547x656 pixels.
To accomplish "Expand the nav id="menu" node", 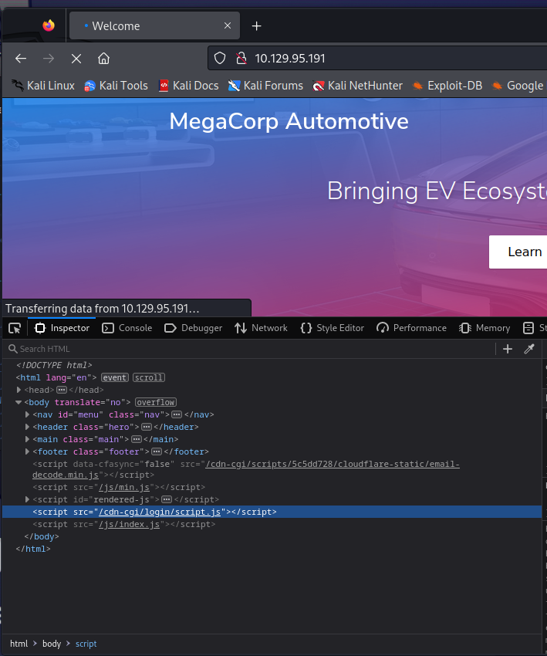I will [x=27, y=414].
